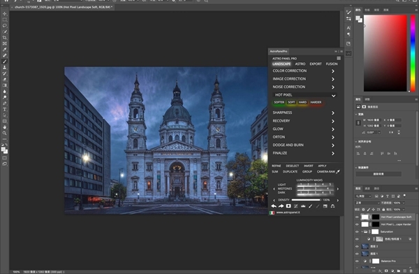Click the HARDER hot pixel button

click(316, 102)
